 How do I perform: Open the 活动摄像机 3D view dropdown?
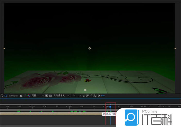point(61,96)
